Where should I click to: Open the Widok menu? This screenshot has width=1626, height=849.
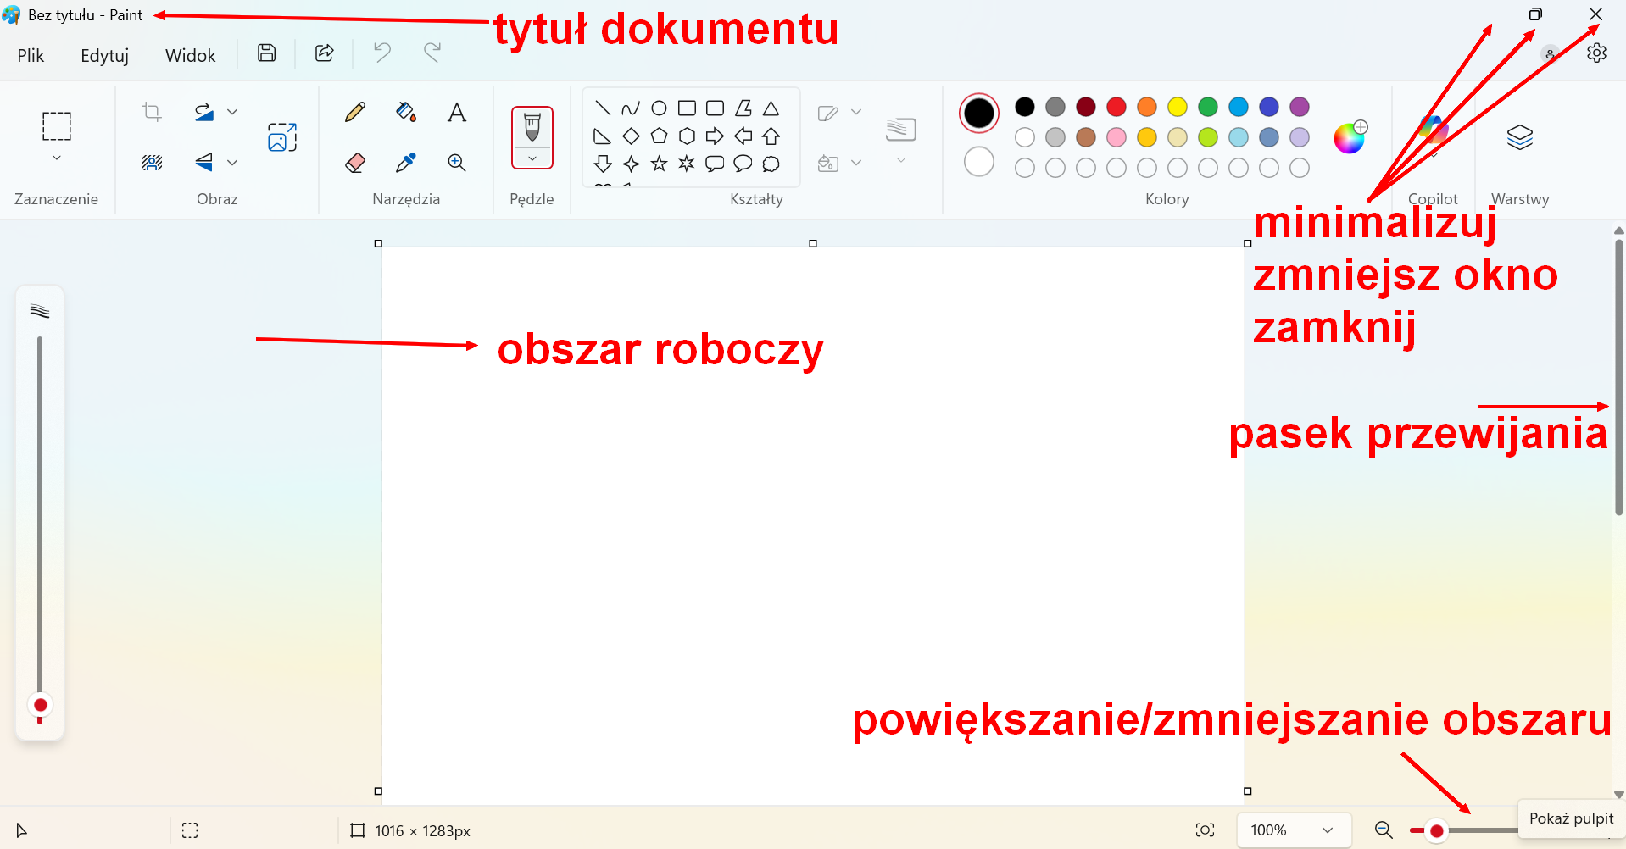[190, 55]
